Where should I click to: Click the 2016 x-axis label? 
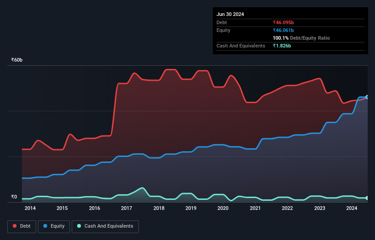(x=95, y=208)
